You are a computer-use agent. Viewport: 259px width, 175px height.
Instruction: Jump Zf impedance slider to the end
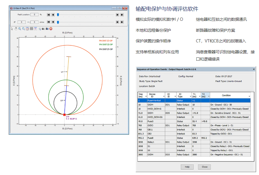[x=122, y=22]
